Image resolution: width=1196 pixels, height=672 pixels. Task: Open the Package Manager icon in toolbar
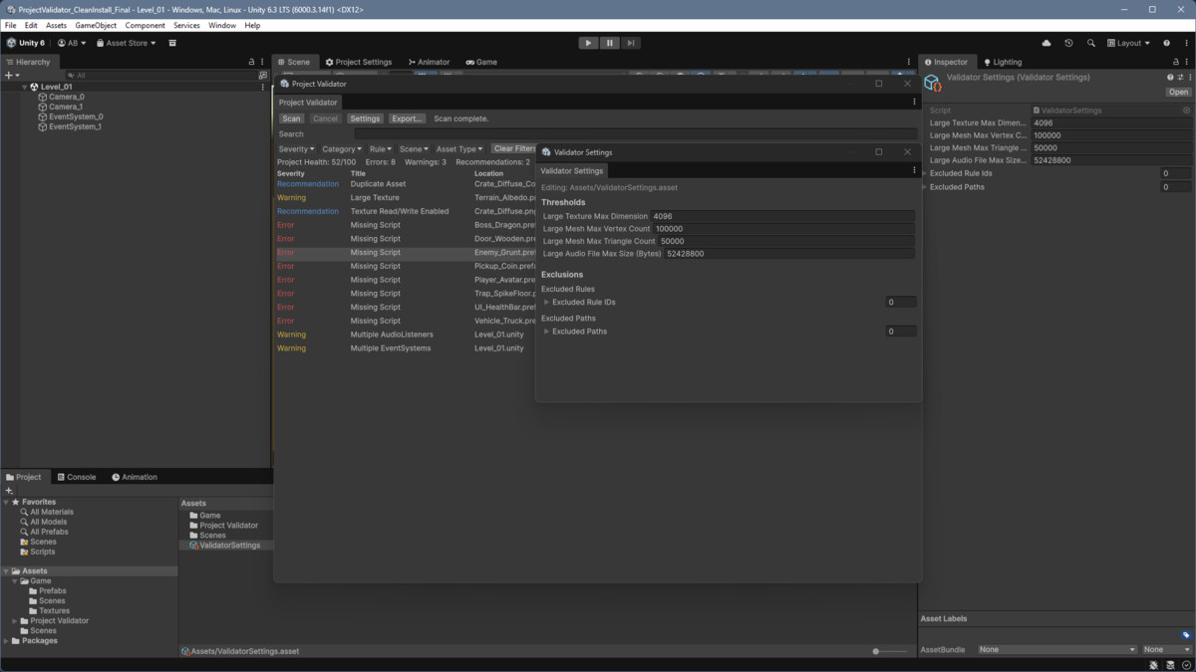pyautogui.click(x=172, y=43)
